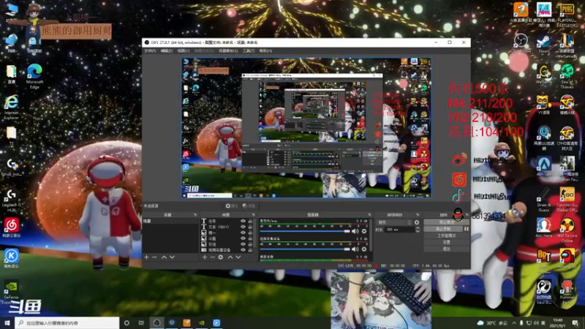The height and width of the screenshot is (329, 585).
Task: Click 停止推流 stop streaming button
Action: click(x=446, y=222)
